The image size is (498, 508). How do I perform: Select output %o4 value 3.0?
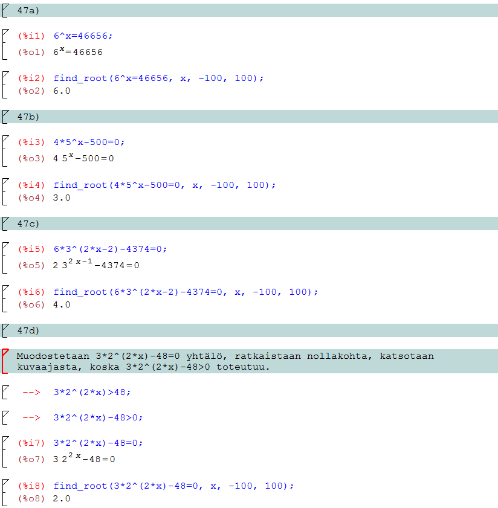point(62,198)
